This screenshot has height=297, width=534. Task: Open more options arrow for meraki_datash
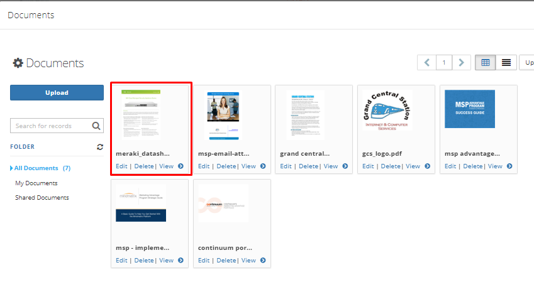coord(181,166)
